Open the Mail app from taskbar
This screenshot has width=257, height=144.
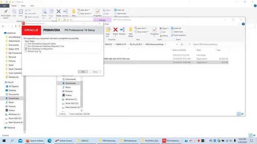pos(20,140)
